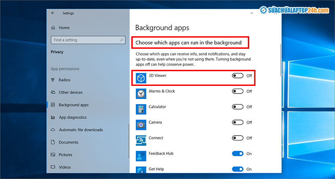
Task: Click the Connect app icon
Action: pos(141,141)
